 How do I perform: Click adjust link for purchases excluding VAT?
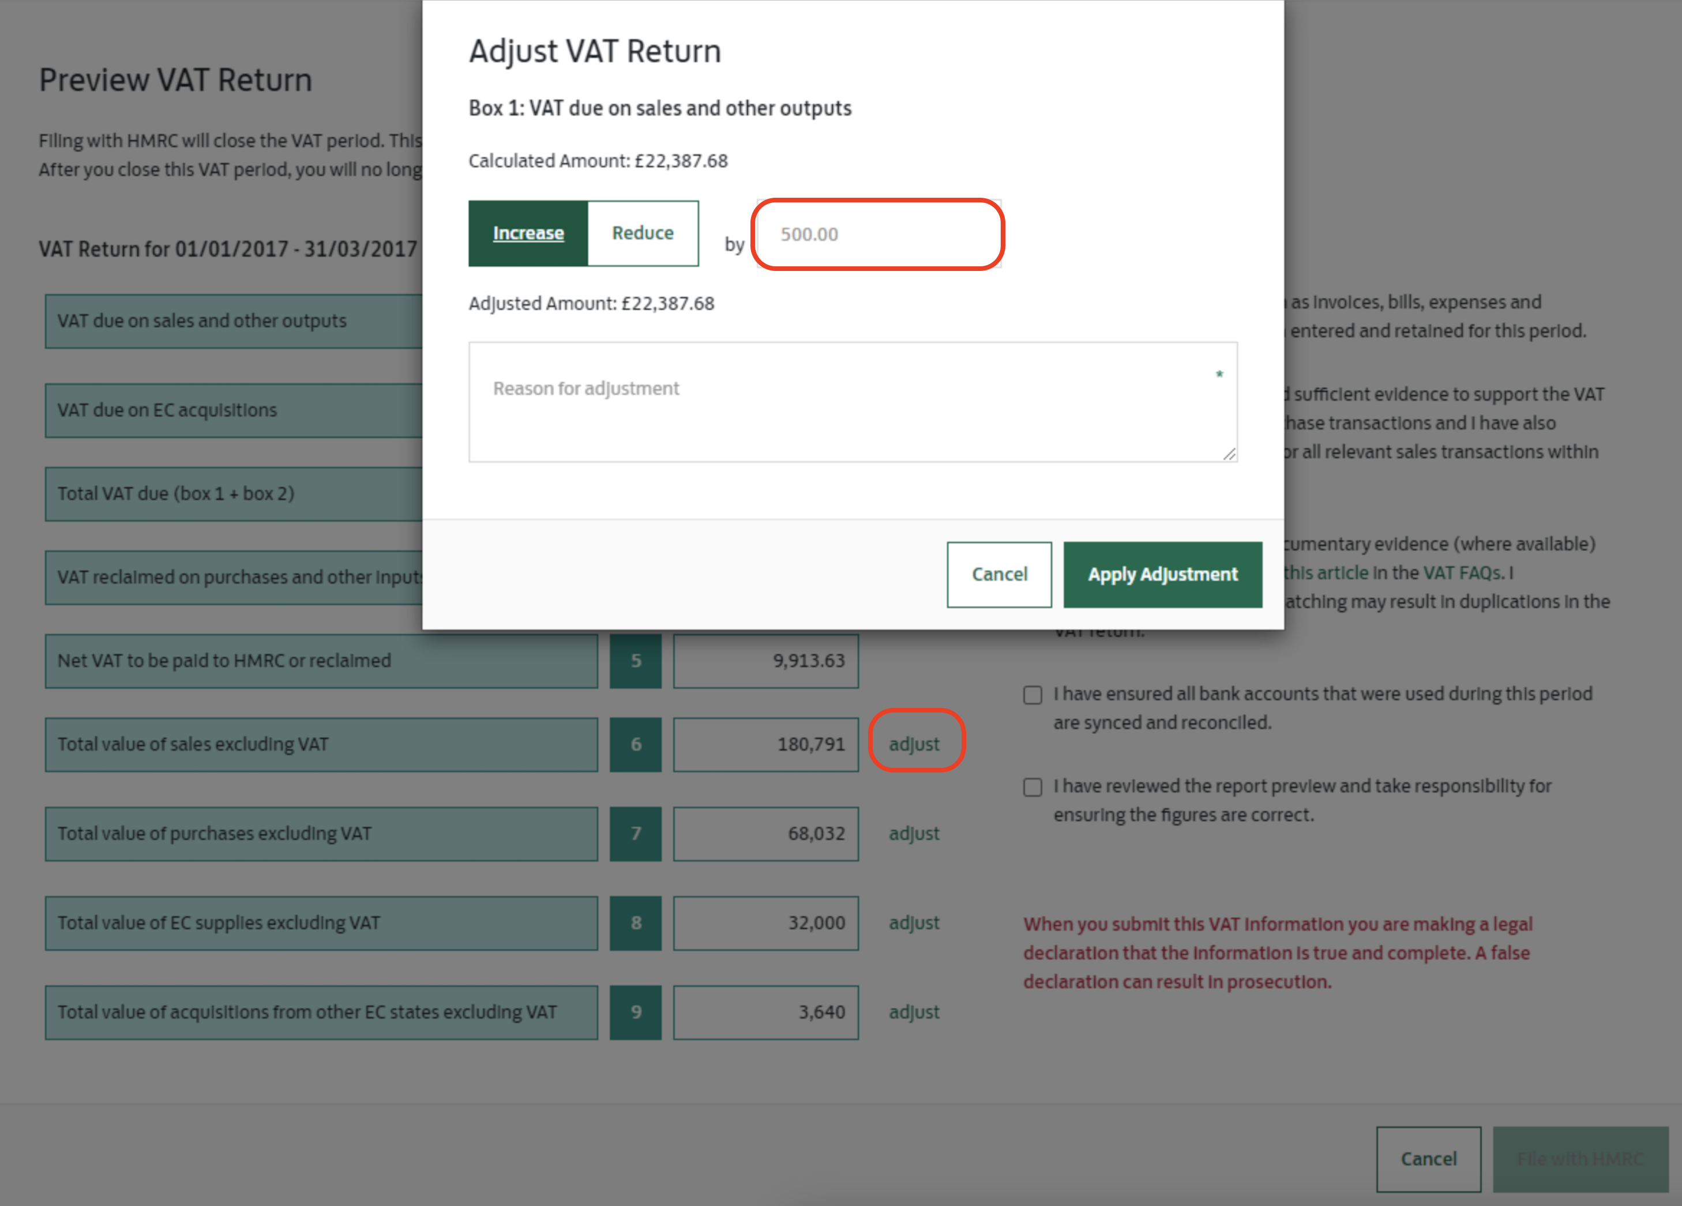pyautogui.click(x=914, y=833)
